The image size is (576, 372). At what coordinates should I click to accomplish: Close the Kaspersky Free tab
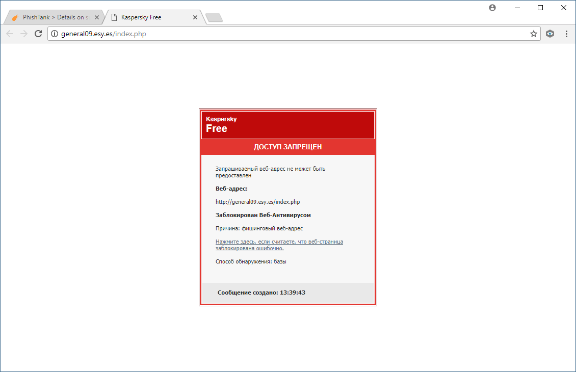(195, 16)
